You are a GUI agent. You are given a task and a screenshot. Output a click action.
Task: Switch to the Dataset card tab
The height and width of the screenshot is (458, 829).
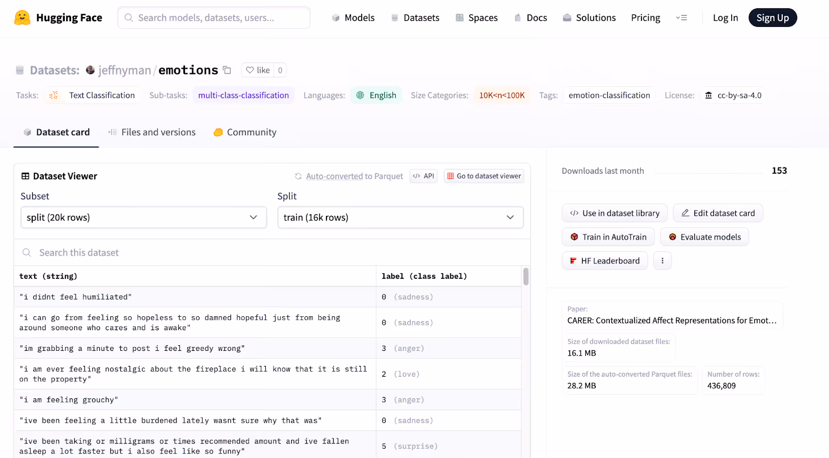pyautogui.click(x=56, y=132)
